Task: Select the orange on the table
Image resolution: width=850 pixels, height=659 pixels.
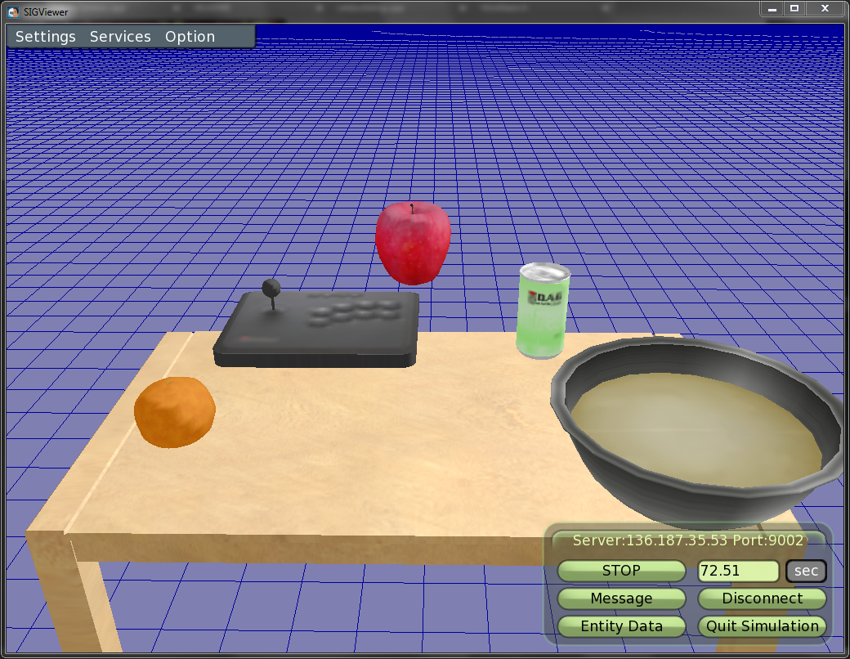Action: pyautogui.click(x=174, y=412)
